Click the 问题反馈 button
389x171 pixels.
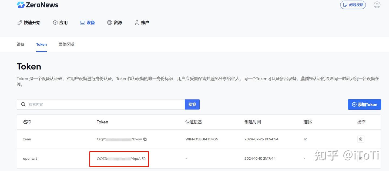click(353, 5)
